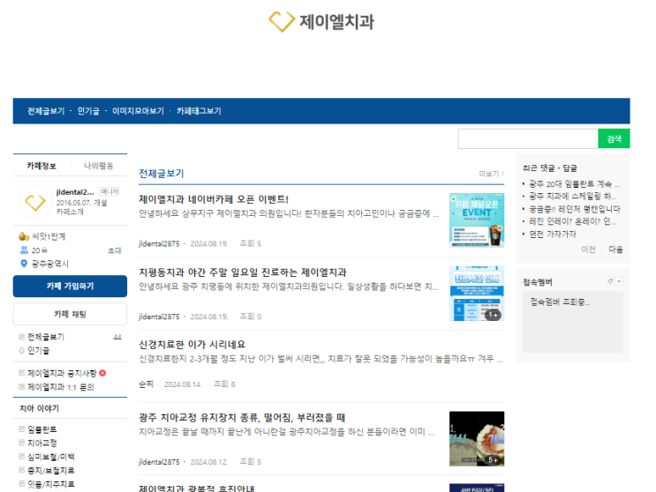Image resolution: width=656 pixels, height=492 pixels.
Task: Open 전체글보기 in the blue navigation bar
Action: point(46,111)
